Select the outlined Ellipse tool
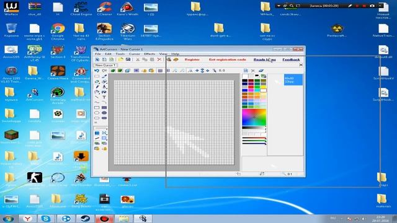The height and width of the screenshot is (223, 397). [x=97, y=113]
